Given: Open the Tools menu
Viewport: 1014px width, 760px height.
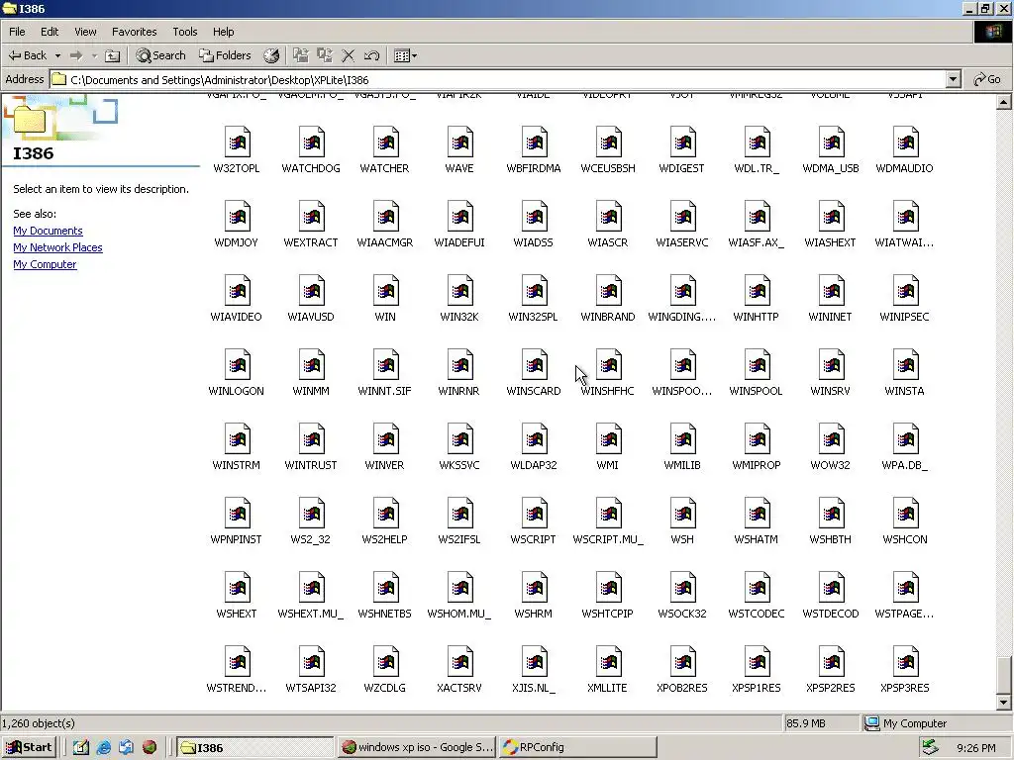Looking at the screenshot, I should pyautogui.click(x=185, y=32).
